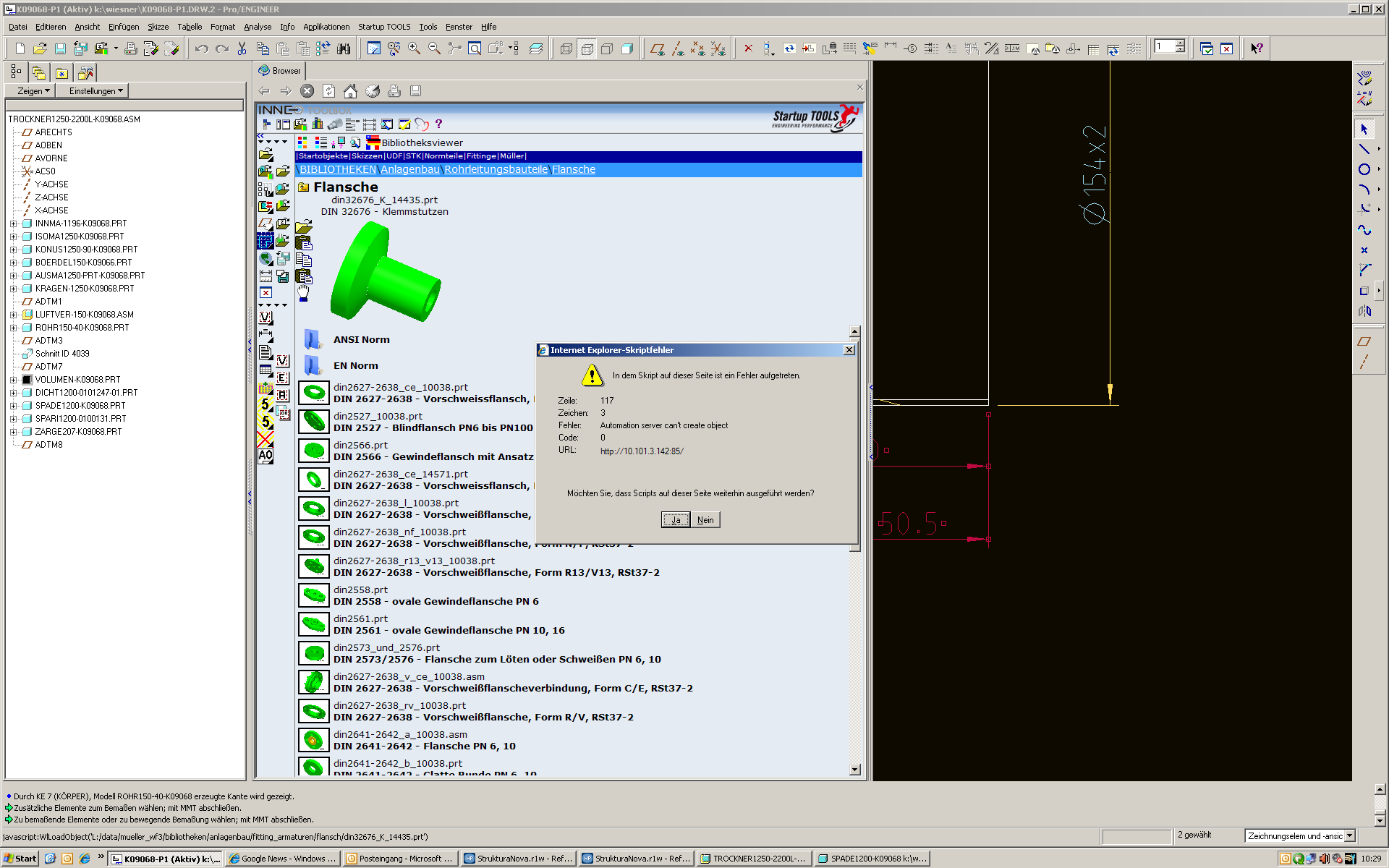Viewport: 1389px width, 868px height.
Task: Select wireframe display mode icon
Action: click(566, 48)
